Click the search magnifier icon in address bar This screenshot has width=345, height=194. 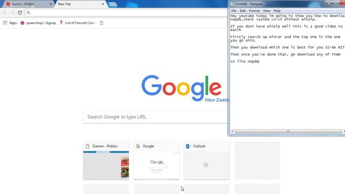coord(29,13)
